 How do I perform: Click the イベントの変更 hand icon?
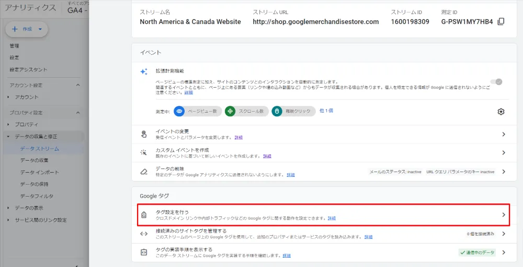point(144,135)
